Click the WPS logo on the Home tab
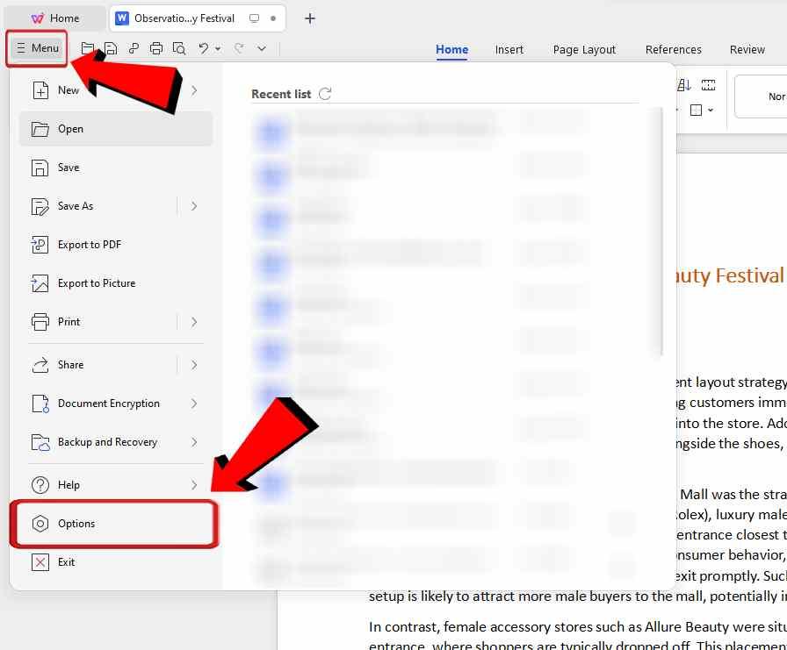Viewport: 787px width, 650px height. click(37, 18)
